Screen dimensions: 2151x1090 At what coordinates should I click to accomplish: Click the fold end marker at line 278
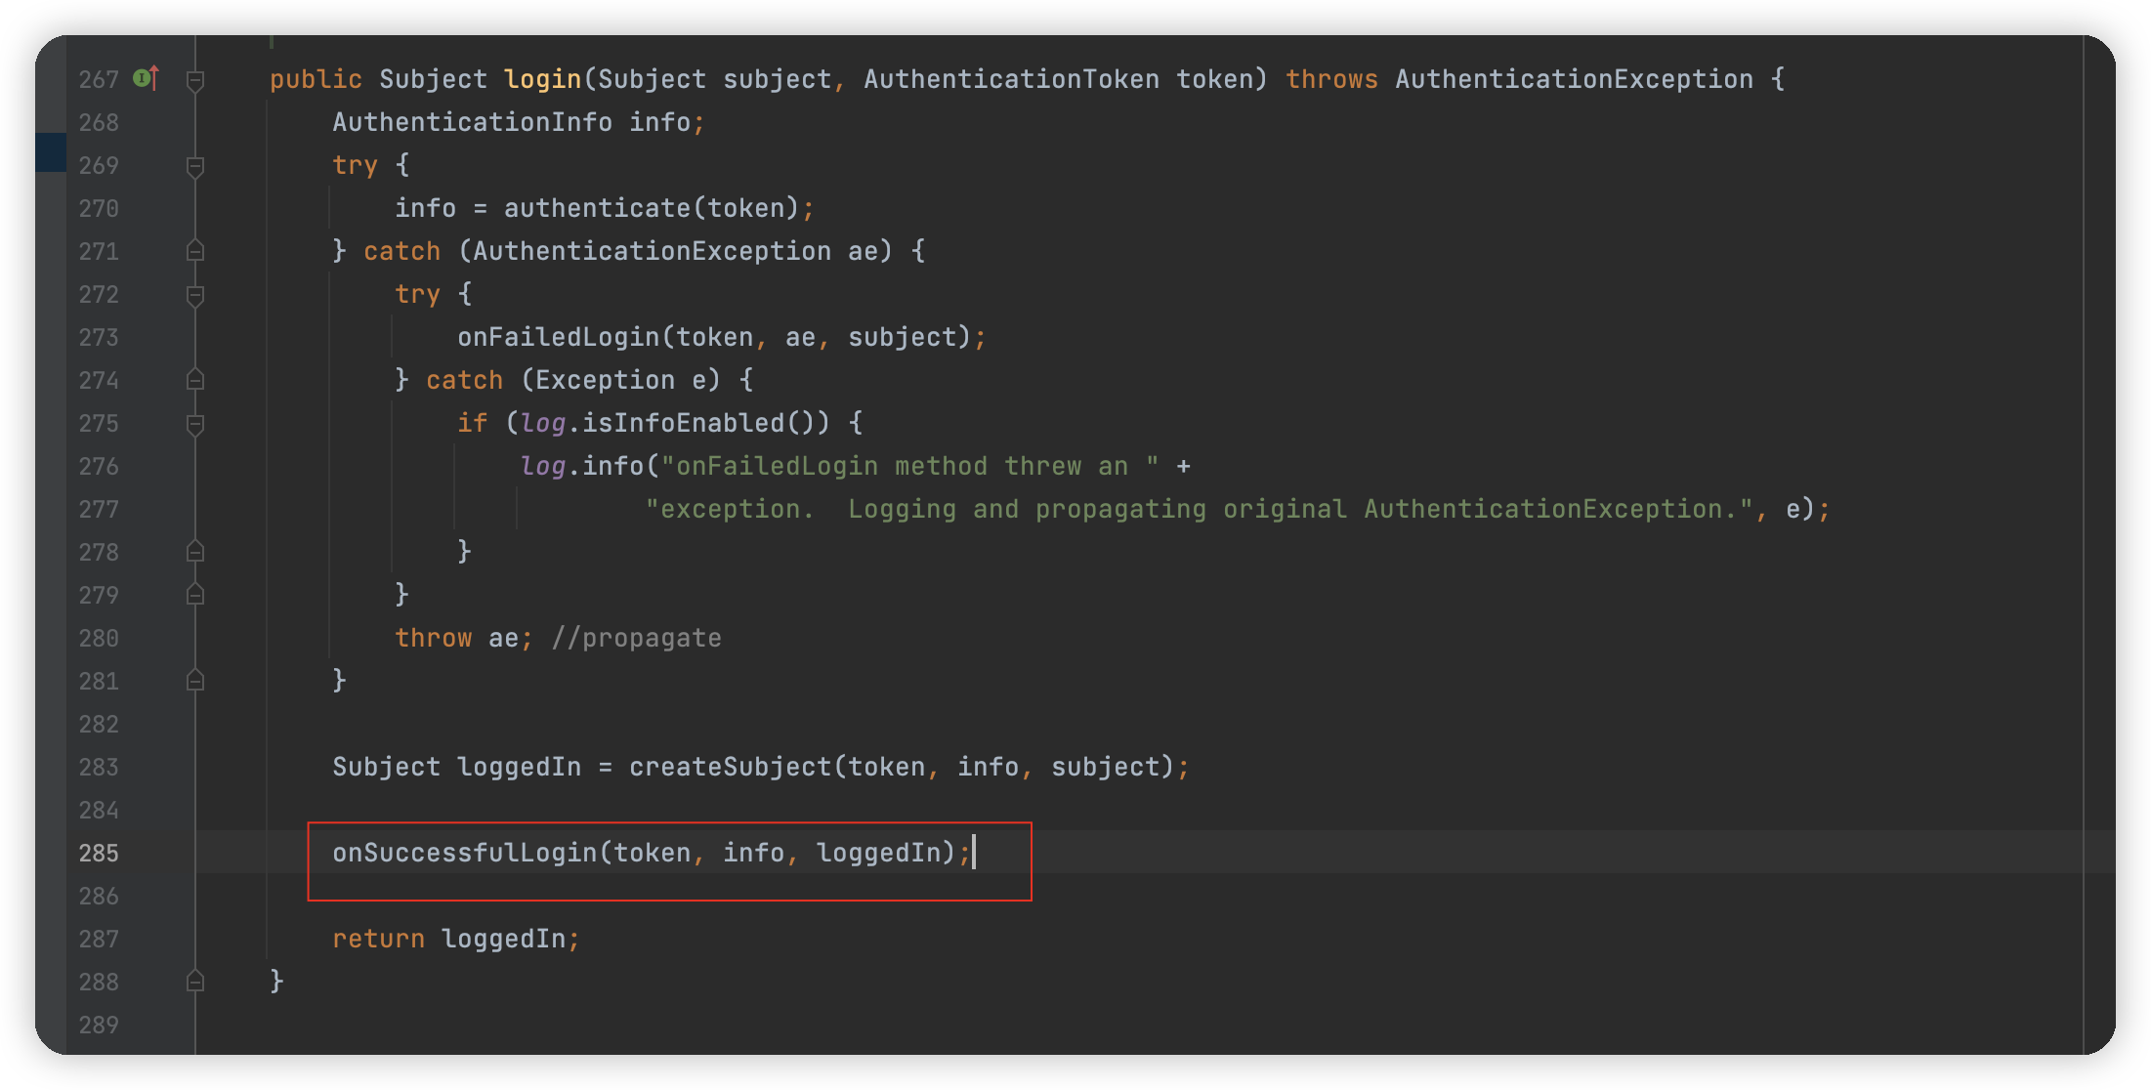click(x=195, y=553)
